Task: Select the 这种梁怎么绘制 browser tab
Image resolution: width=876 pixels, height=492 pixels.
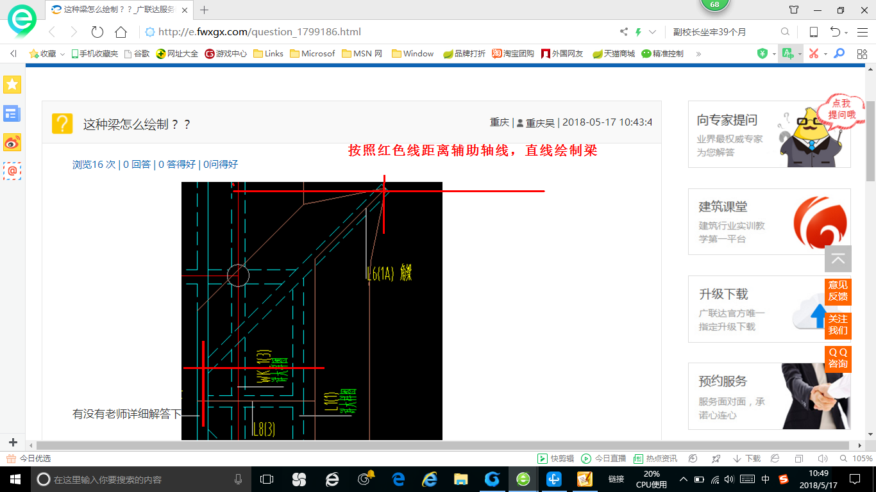Action: [120, 10]
